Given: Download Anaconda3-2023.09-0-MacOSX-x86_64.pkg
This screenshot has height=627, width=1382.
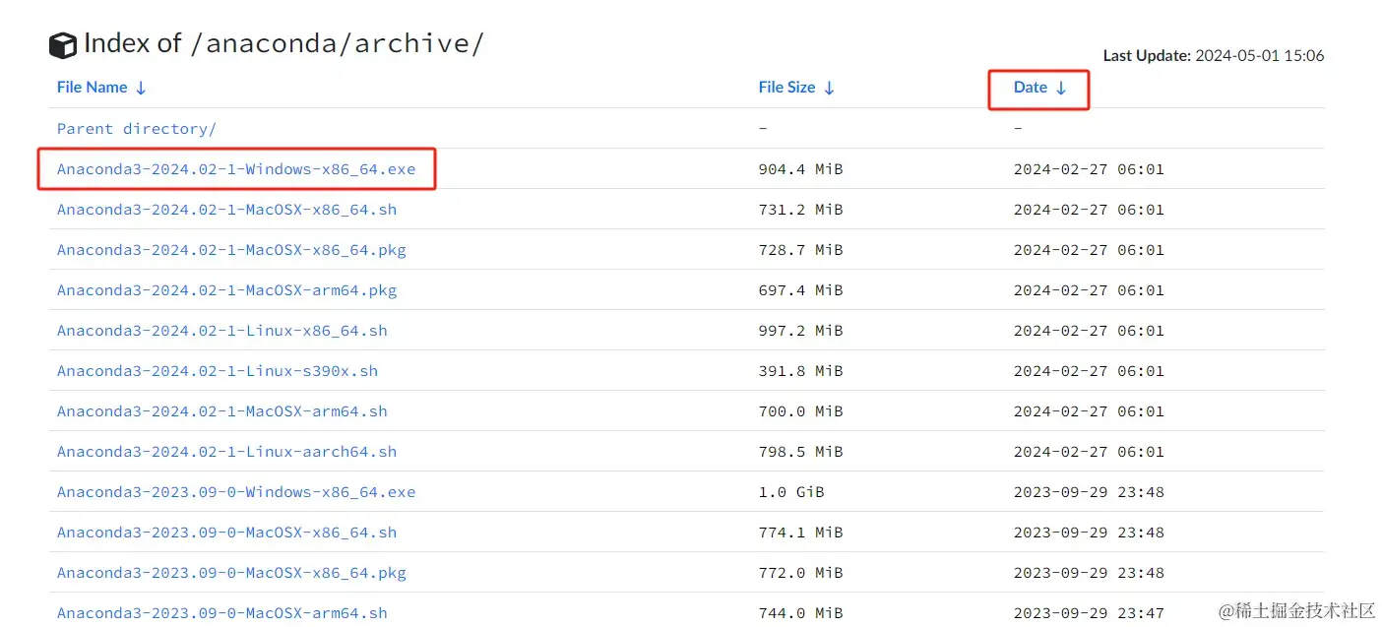Looking at the screenshot, I should click(x=231, y=572).
